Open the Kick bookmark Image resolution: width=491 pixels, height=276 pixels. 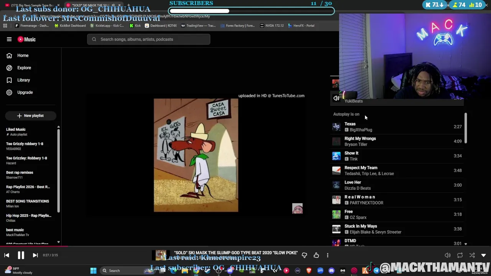coord(135,26)
